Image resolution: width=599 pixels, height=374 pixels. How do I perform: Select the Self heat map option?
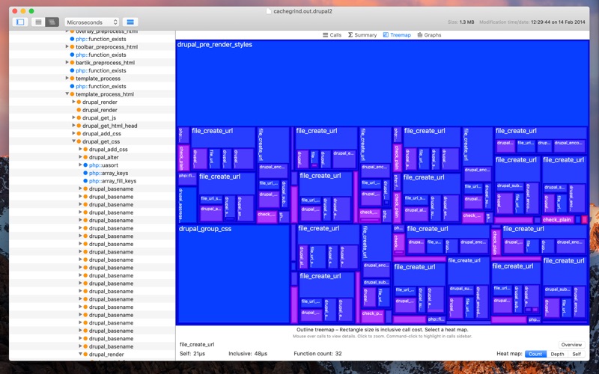point(577,354)
